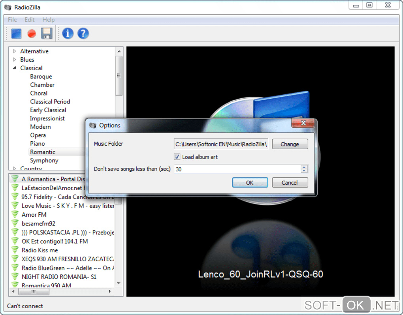
Task: Click signal icon beside Amor FM
Action: pyautogui.click(x=15, y=214)
